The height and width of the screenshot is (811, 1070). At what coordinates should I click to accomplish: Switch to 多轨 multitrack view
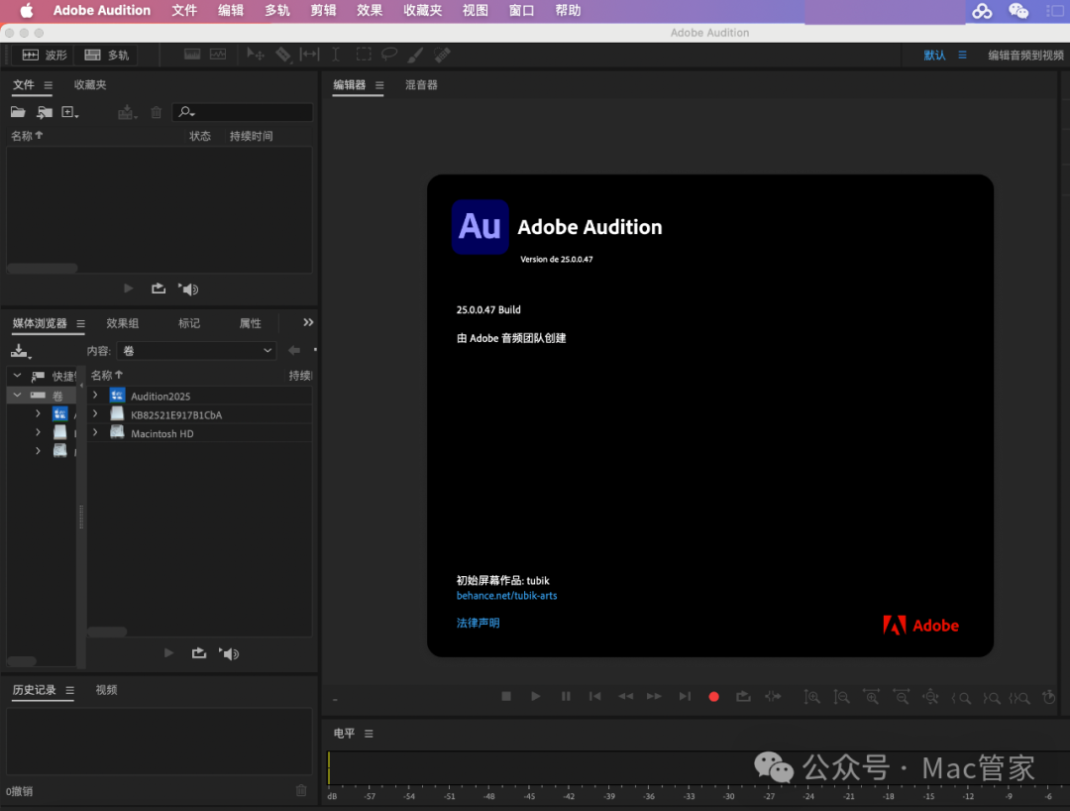(x=107, y=55)
